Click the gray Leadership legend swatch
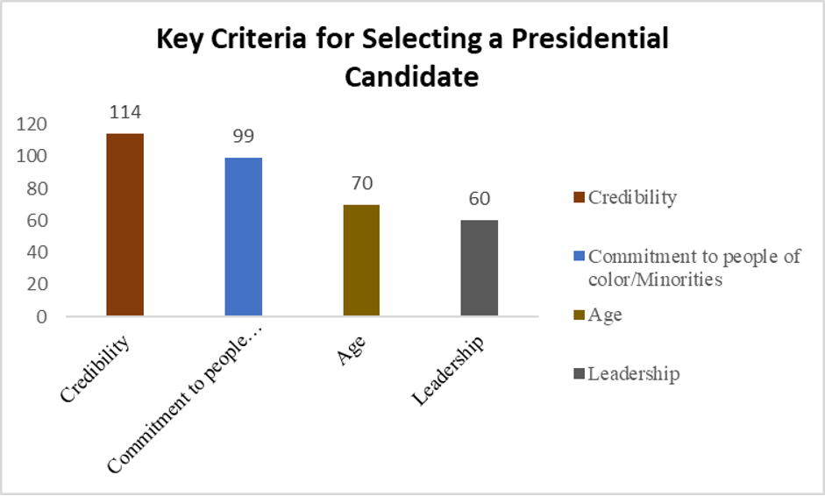The image size is (825, 496). point(577,375)
